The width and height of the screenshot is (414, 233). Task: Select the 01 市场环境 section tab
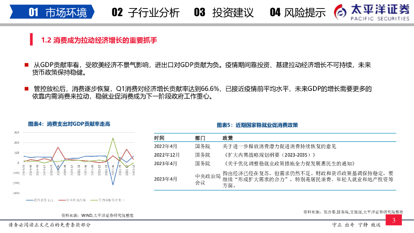coord(52,12)
